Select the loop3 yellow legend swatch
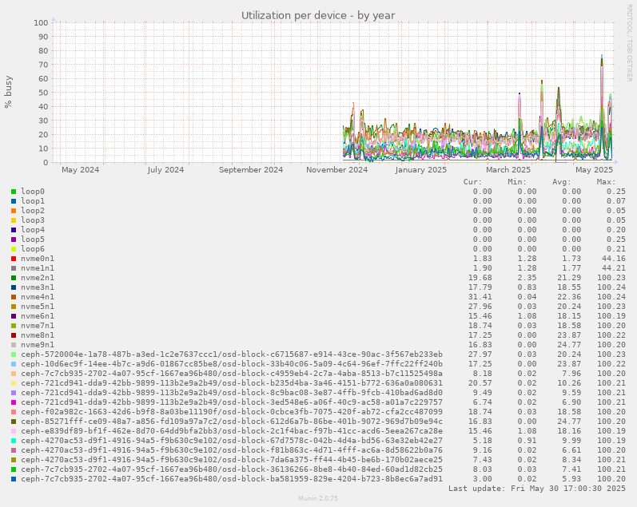 (14, 220)
